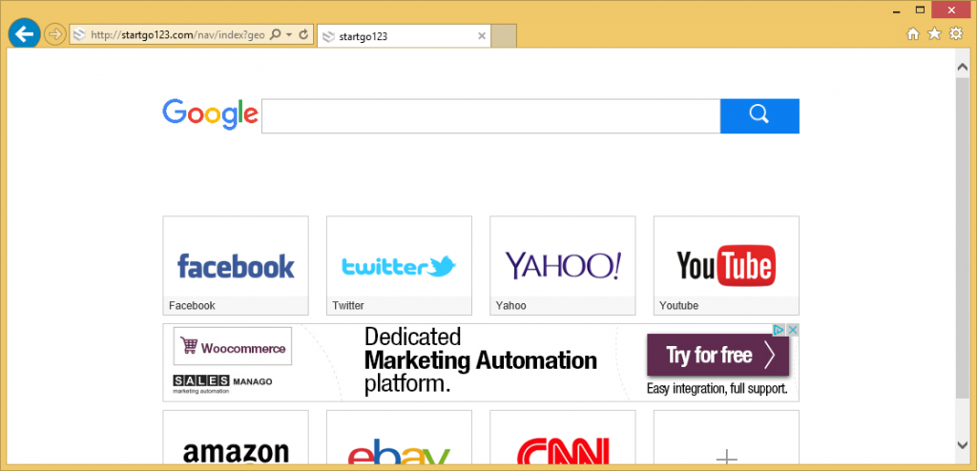
Task: Open the Facebook shortcut tile
Action: pyautogui.click(x=236, y=265)
